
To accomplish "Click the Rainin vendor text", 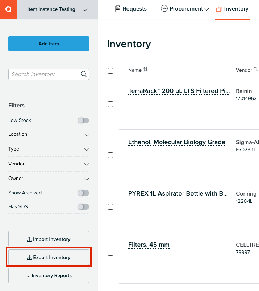I will pyautogui.click(x=244, y=91).
